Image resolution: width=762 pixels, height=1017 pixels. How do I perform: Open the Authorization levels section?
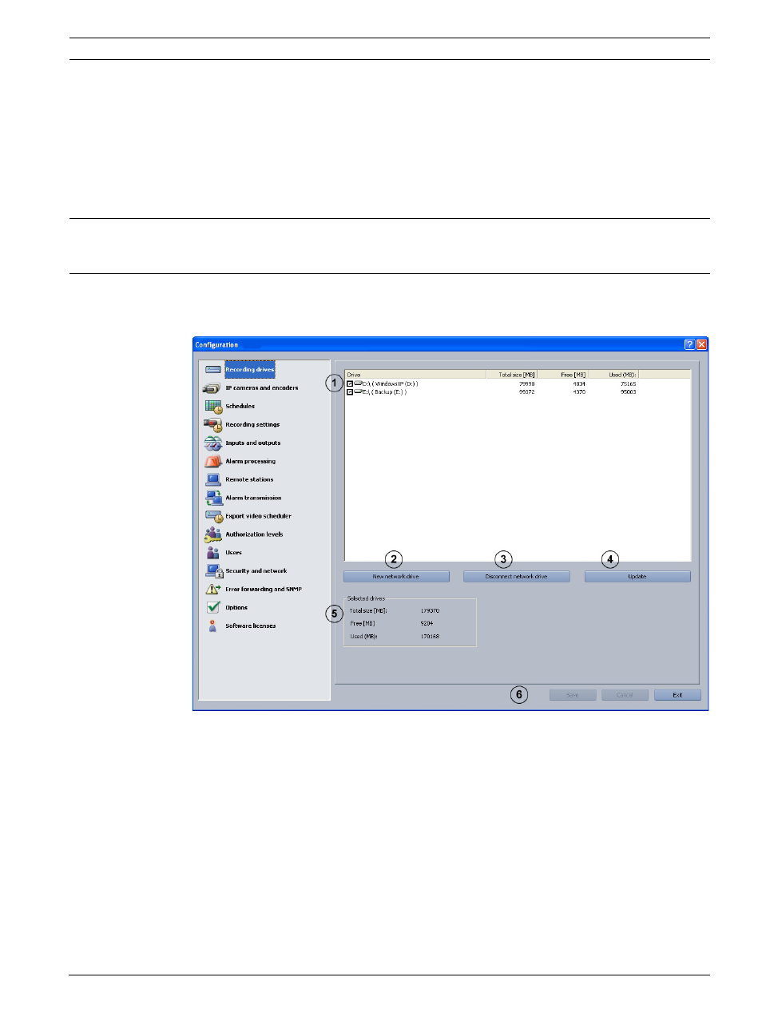[254, 534]
